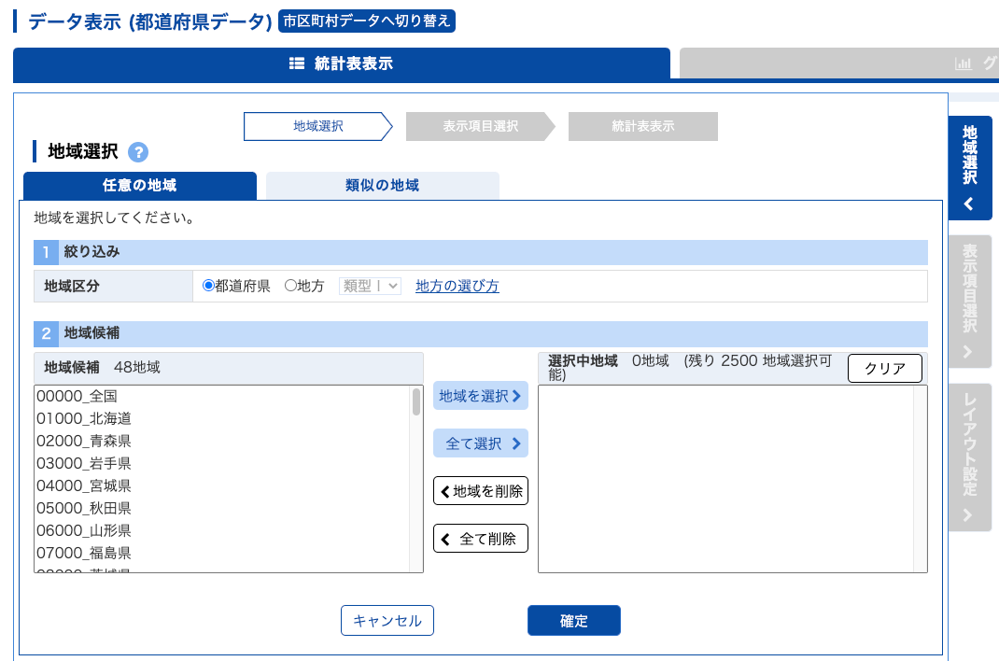This screenshot has width=999, height=661.
Task: Click the キャンセル button
Action: pyautogui.click(x=387, y=621)
